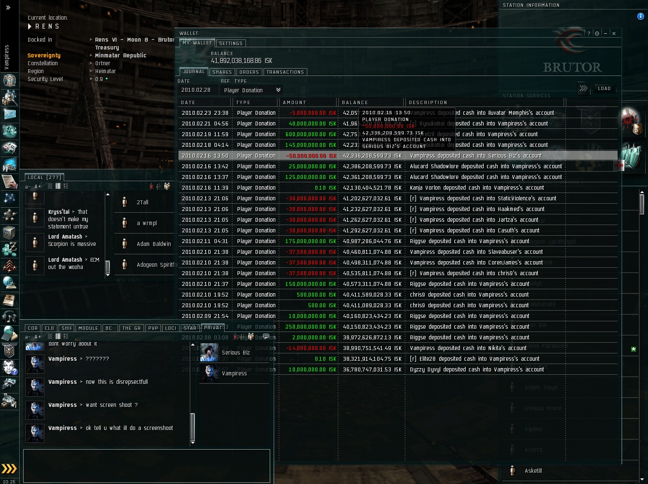Click the private chat scrollbar handle
The height and width of the screenshot is (484, 648).
[x=193, y=427]
